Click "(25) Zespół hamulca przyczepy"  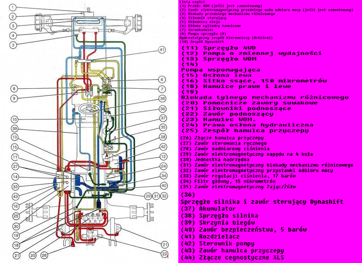click(245, 131)
